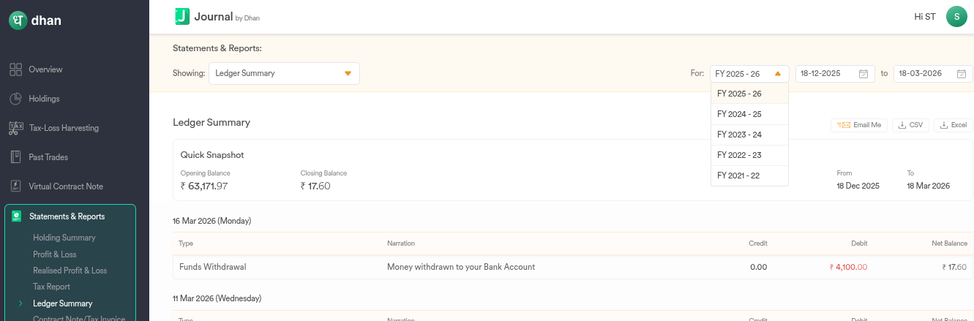Open Profit & Loss report
The width and height of the screenshot is (974, 321).
coord(55,254)
